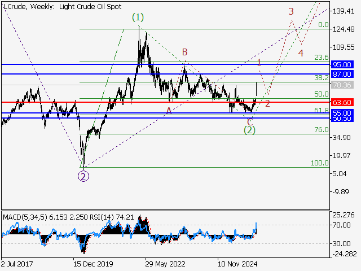Click the red 63.60 price level tag
This screenshot has width=361, height=271.
[x=342, y=103]
